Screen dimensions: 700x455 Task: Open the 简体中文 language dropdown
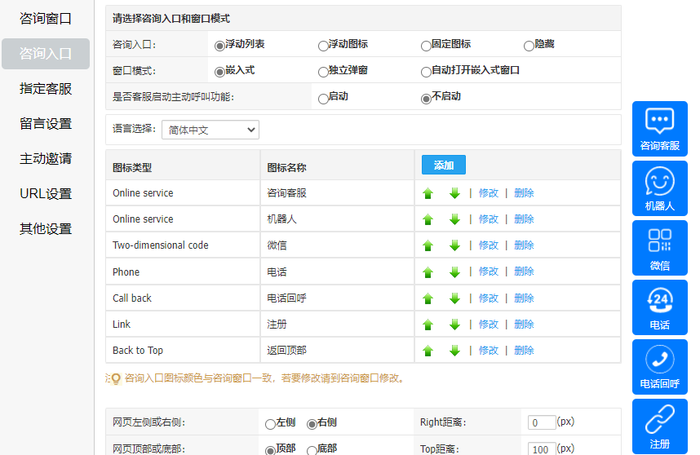coord(210,130)
